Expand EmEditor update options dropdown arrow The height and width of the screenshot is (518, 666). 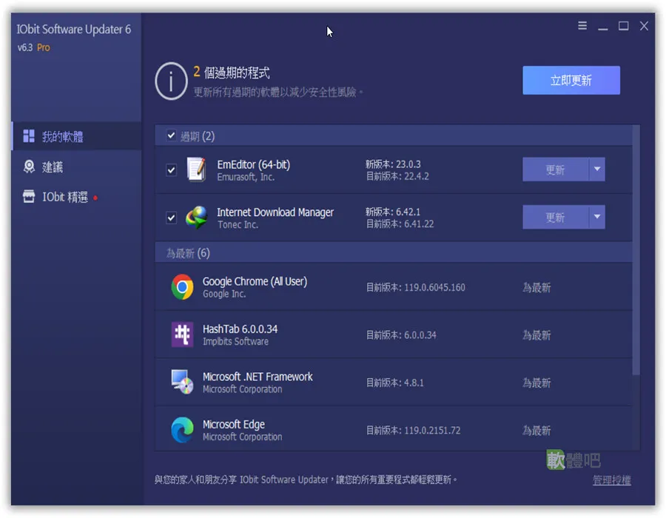[597, 169]
